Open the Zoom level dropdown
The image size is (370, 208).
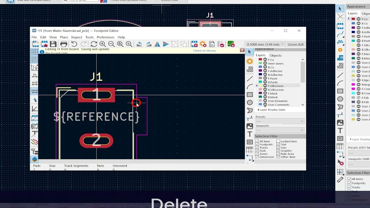296,44
